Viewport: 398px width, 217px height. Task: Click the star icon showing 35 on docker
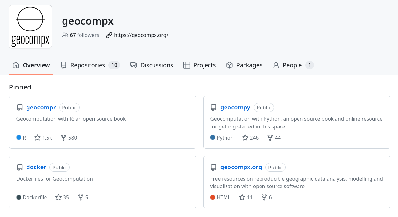pyautogui.click(x=58, y=197)
